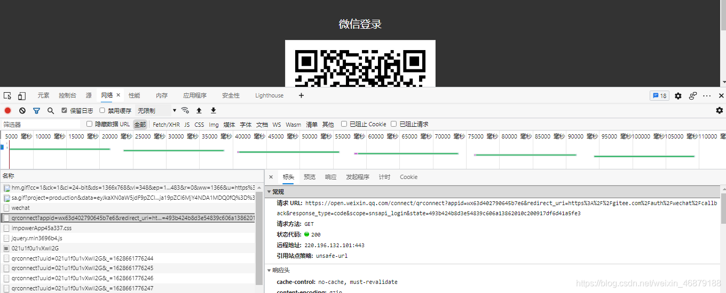Clear the network log
The image size is (726, 293).
(22, 111)
